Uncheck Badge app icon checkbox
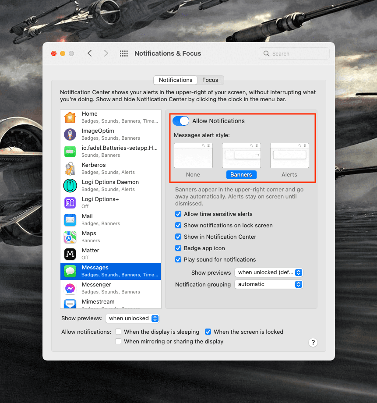This screenshot has width=377, height=403. [x=178, y=248]
